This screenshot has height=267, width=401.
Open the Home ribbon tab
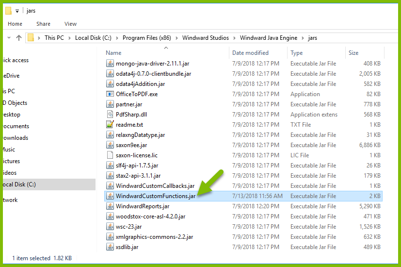coord(15,24)
